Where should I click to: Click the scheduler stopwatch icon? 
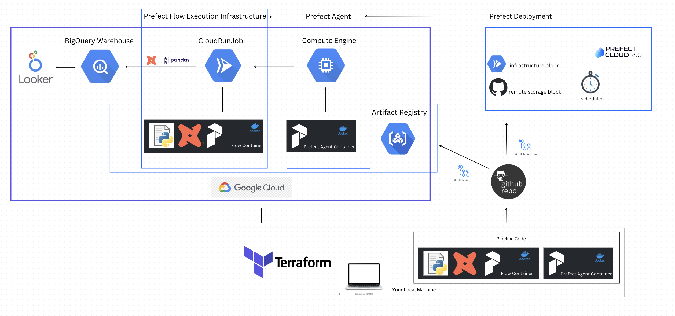pos(590,82)
